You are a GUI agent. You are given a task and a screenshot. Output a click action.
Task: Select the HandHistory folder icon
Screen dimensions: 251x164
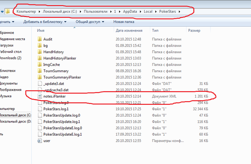(x=39, y=52)
